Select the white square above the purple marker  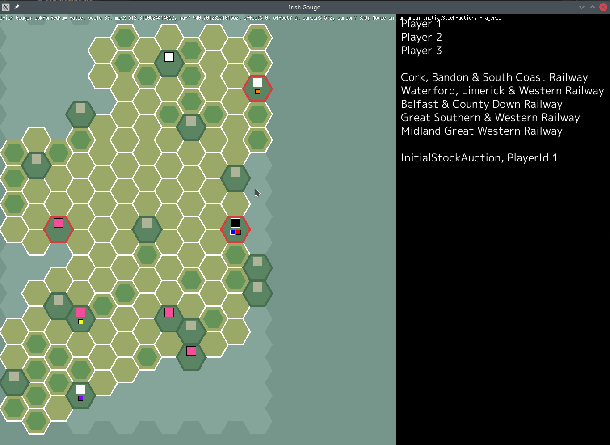pos(80,389)
